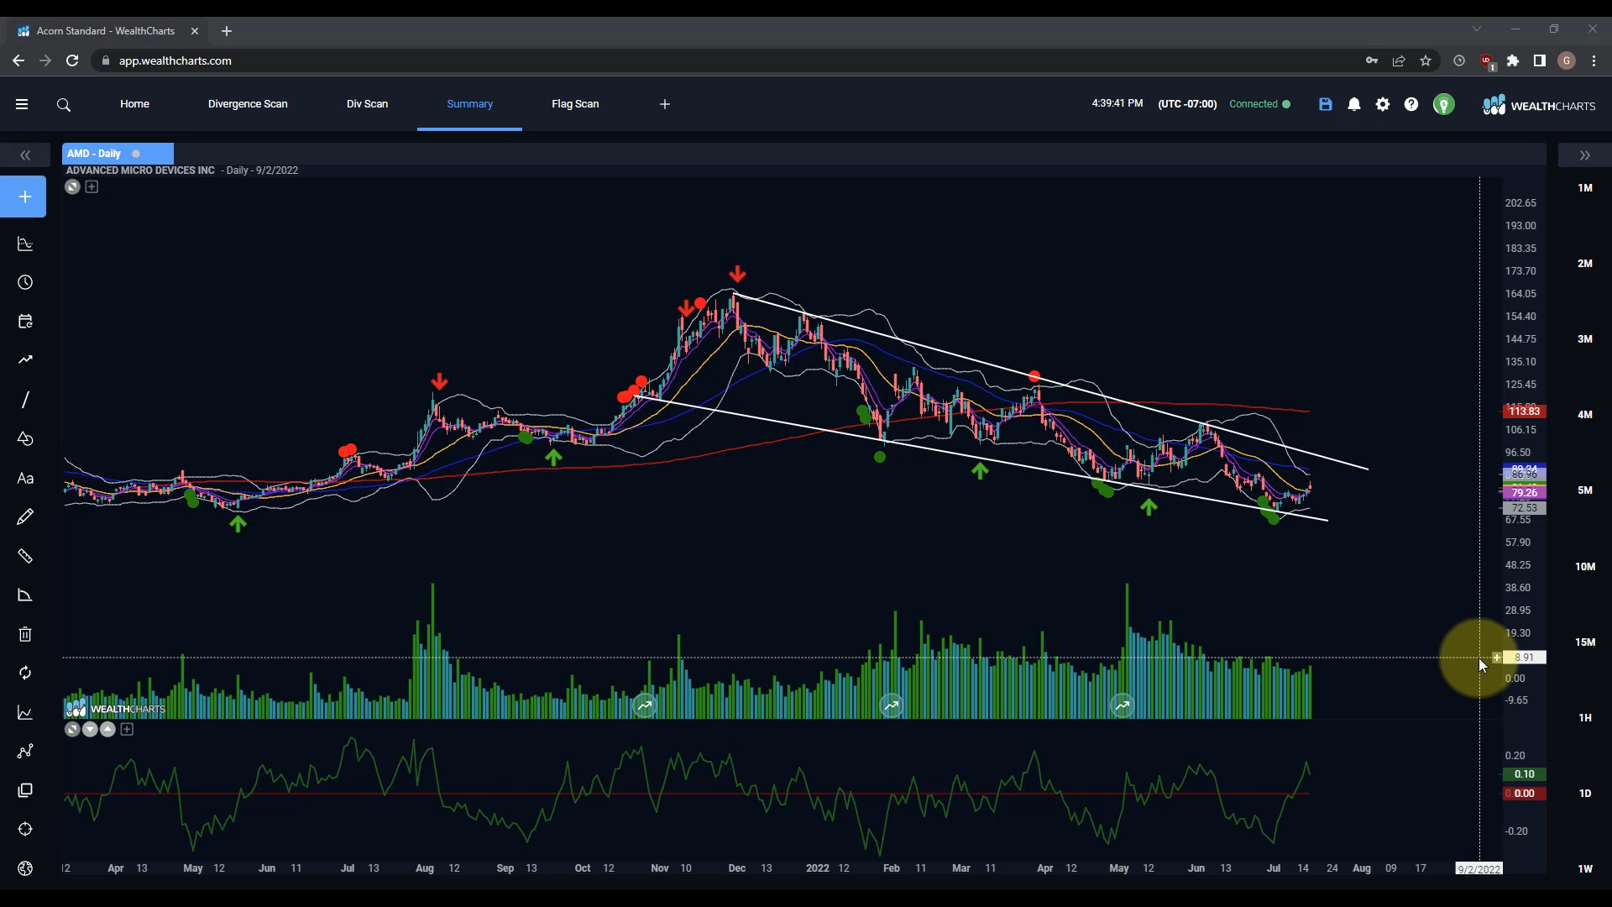Expand oscillator pane options plus box
Viewport: 1612px width, 907px height.
127,730
